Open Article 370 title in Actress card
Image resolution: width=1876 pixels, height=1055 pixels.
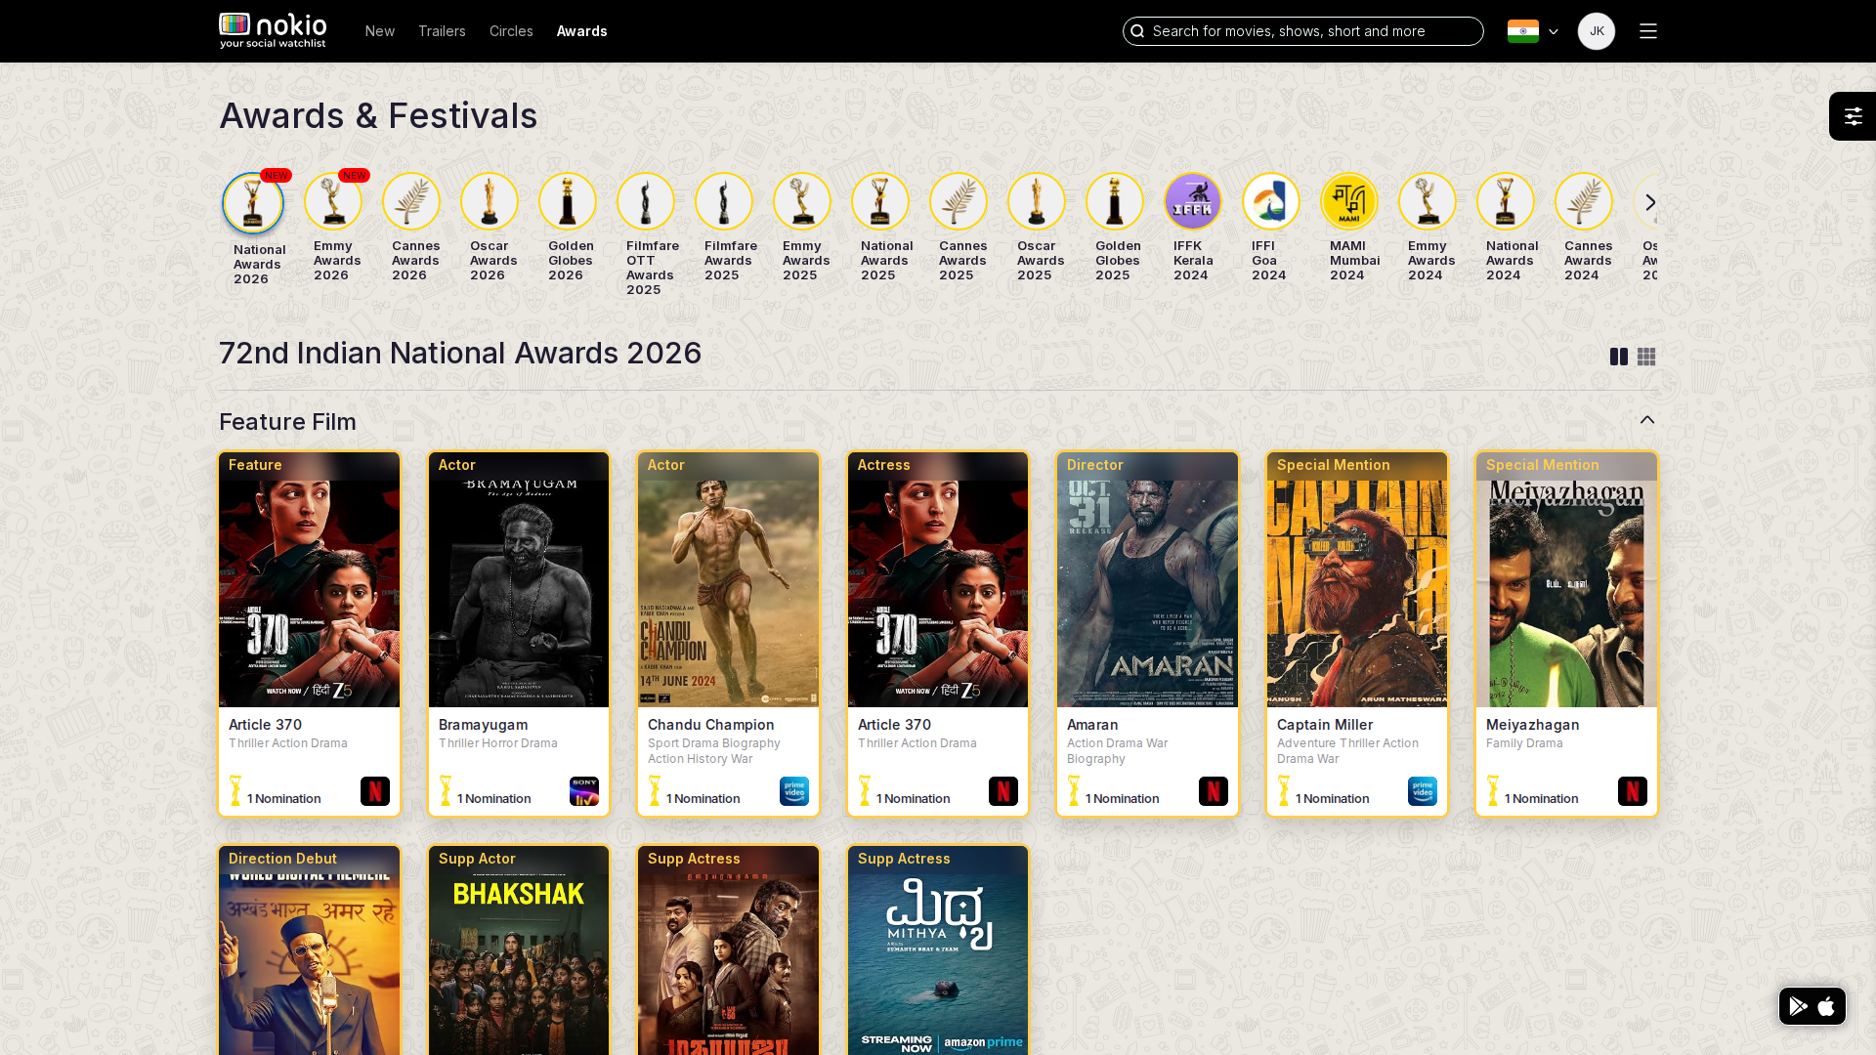894,725
